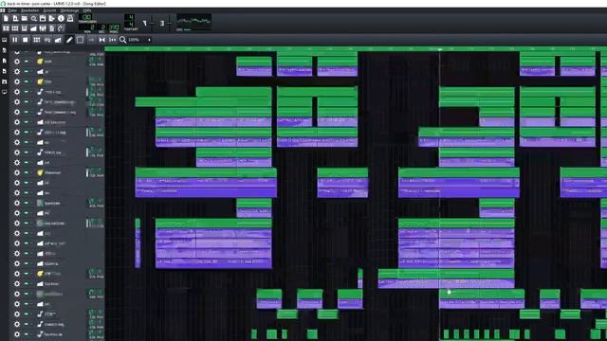
Task: Add a beat/bassline track button
Action: 36,40
